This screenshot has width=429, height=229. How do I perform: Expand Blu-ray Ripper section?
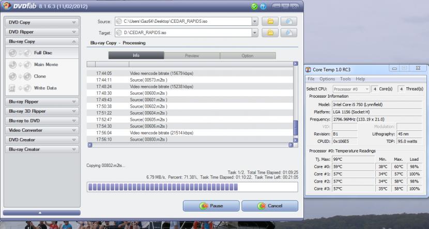[x=42, y=101]
